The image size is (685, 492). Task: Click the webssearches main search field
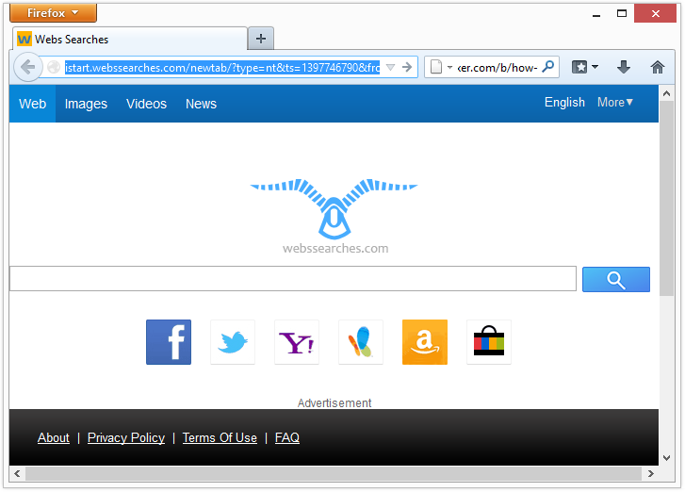pos(293,278)
